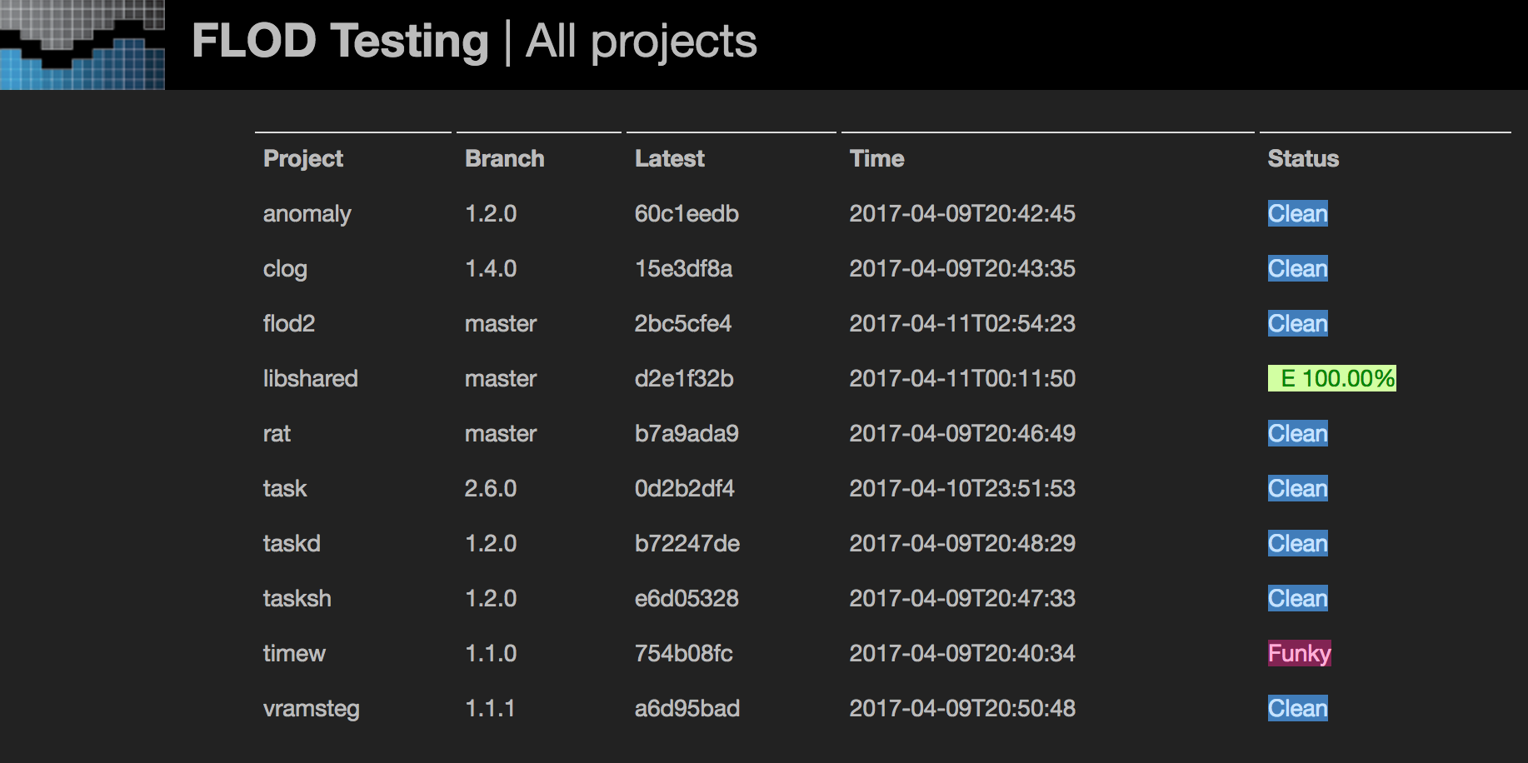The height and width of the screenshot is (763, 1528).
Task: Open the Funky status for timew
Action: point(1299,653)
